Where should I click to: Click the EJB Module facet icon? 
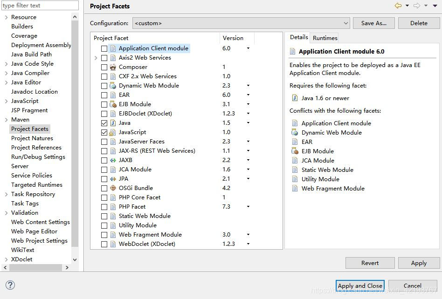click(x=112, y=104)
